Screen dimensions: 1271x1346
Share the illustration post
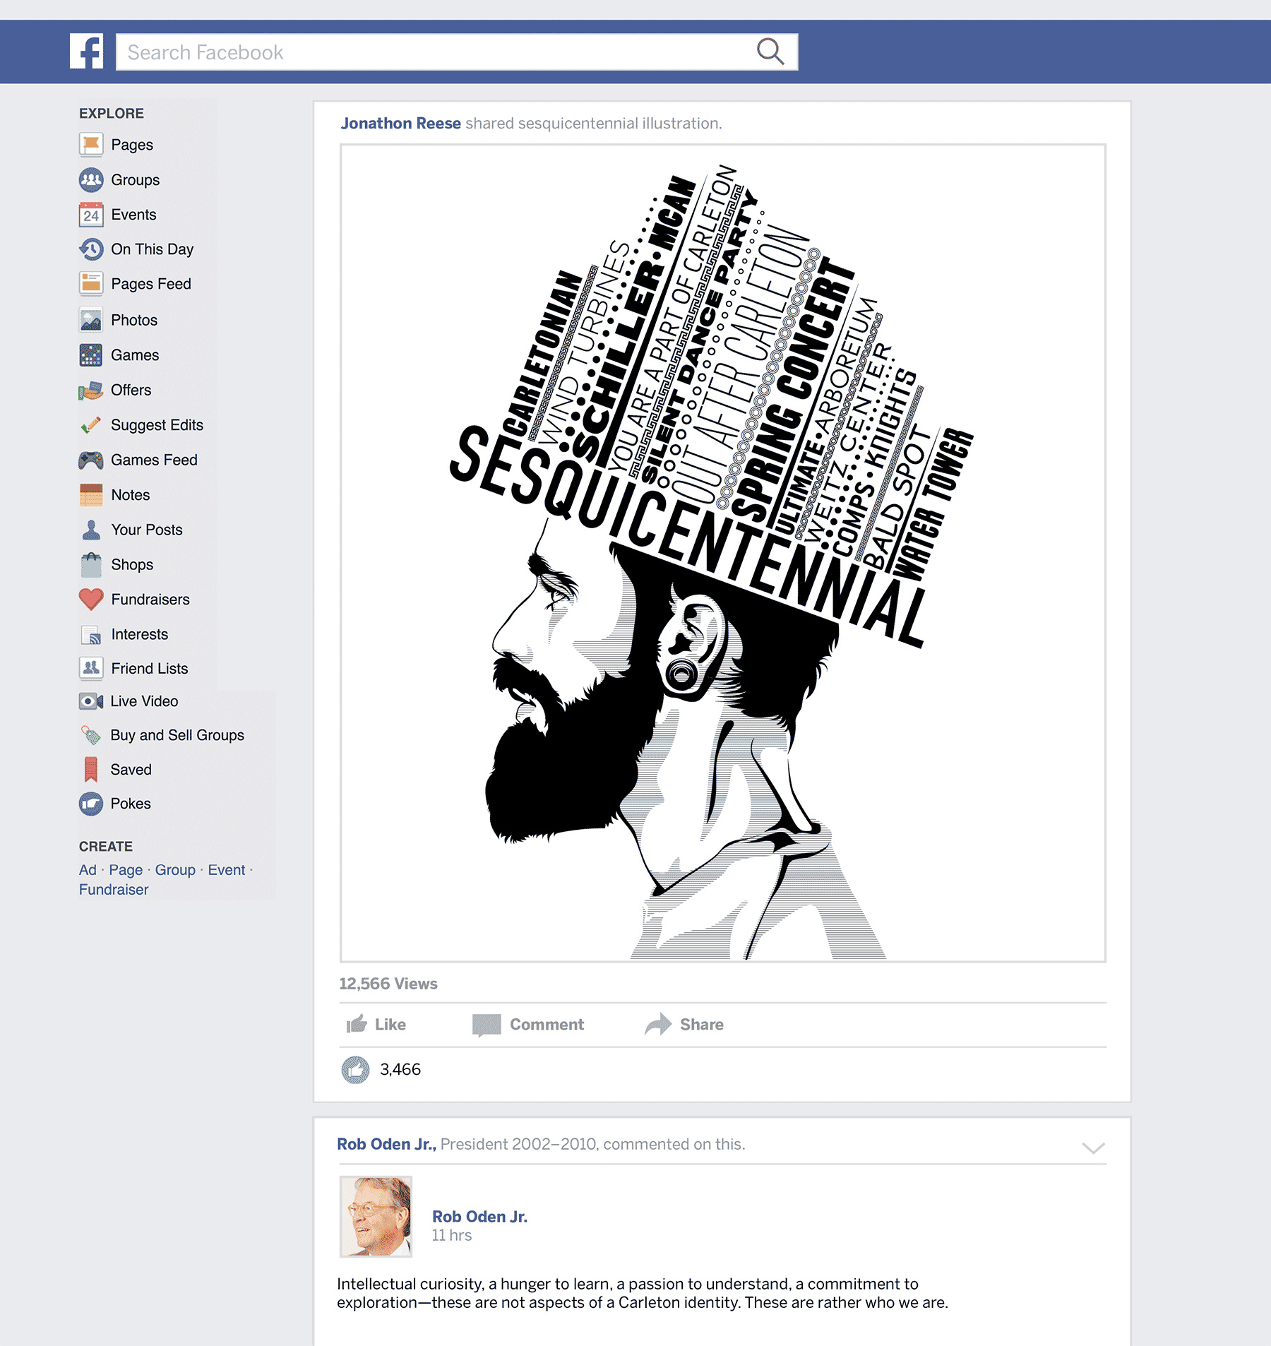684,1024
